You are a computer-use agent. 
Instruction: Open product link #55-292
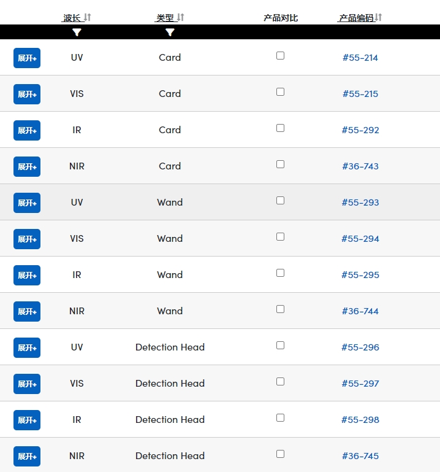(360, 130)
